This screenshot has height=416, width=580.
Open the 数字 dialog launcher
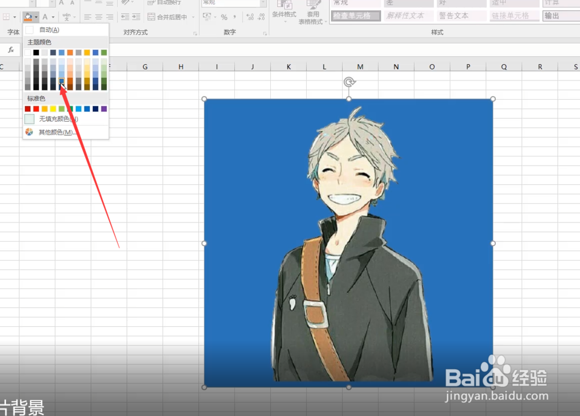265,34
